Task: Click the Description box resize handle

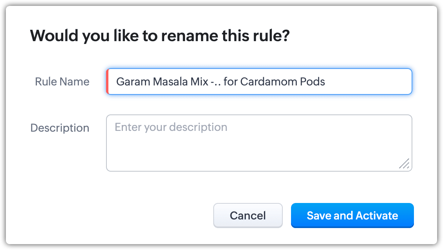Action: pyautogui.click(x=405, y=164)
